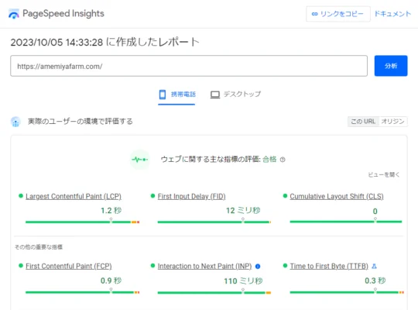Click green status dot beside FCP
The width and height of the screenshot is (418, 310).
tap(21, 266)
